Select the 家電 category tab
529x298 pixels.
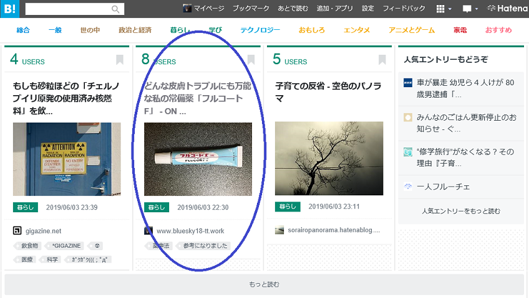(x=460, y=30)
